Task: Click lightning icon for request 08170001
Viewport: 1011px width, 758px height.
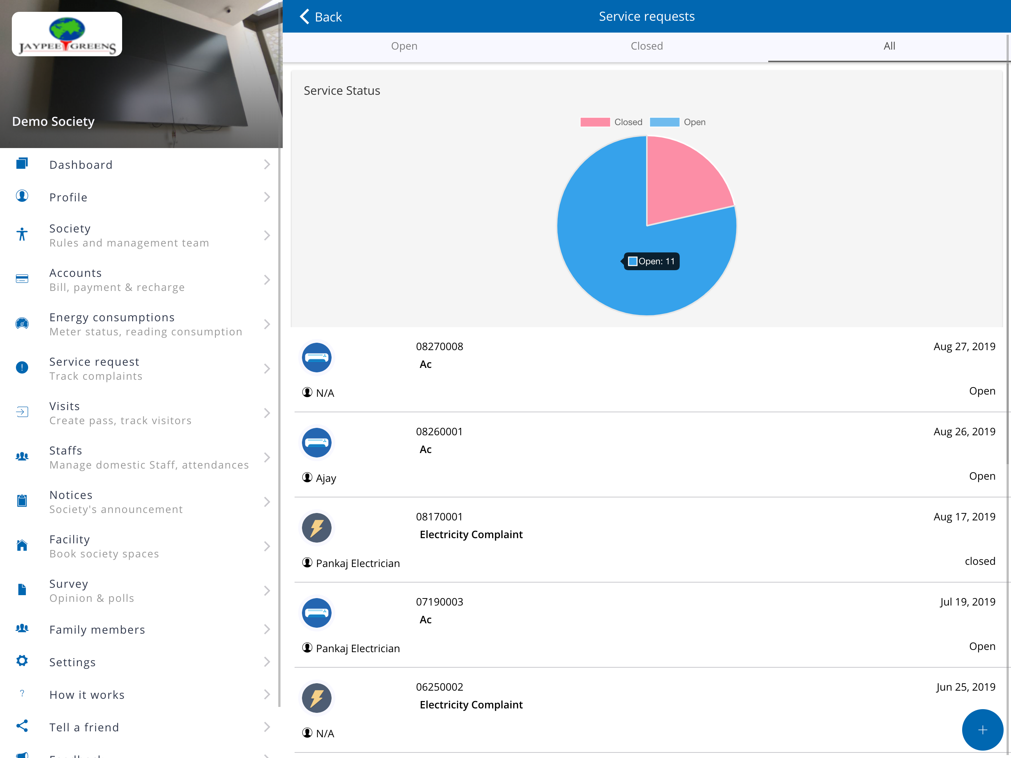Action: point(317,527)
